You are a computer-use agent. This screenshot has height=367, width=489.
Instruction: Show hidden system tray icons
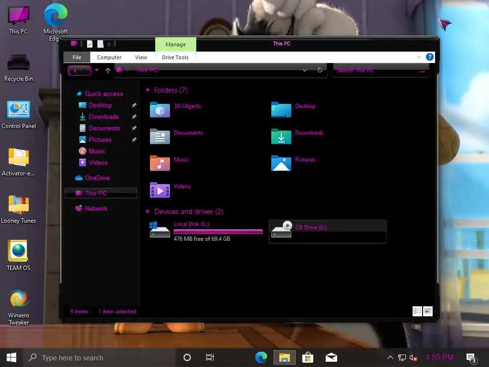pos(390,357)
